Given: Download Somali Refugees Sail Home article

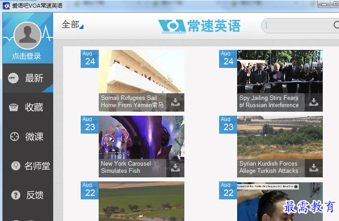Looking at the screenshot, I should pos(175,102).
